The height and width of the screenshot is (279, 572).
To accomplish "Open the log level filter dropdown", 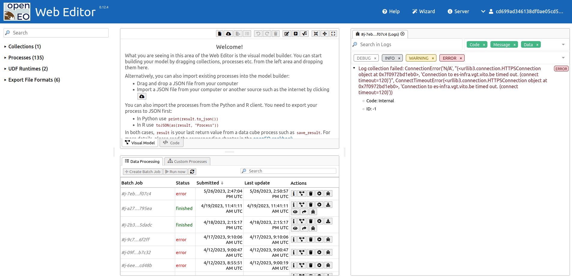I will tap(563, 58).
